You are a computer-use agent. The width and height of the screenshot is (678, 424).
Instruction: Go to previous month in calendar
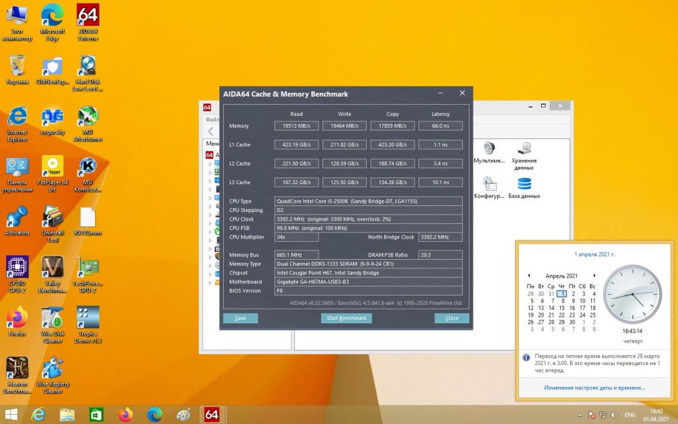click(528, 276)
